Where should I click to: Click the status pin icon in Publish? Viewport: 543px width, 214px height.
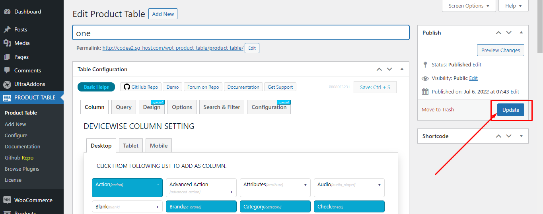coord(425,64)
